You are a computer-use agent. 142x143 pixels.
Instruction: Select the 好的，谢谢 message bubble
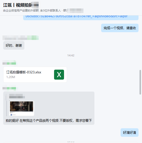pyautogui.click(x=14, y=45)
